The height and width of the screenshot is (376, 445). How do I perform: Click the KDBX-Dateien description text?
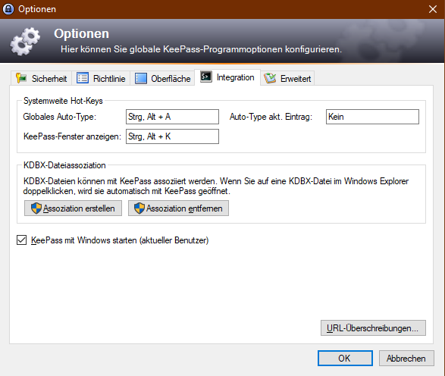(216, 186)
